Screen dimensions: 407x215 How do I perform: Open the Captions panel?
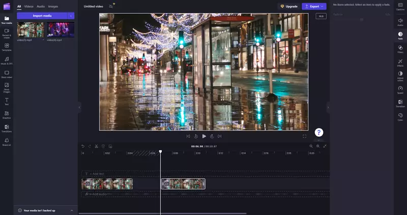click(x=400, y=6)
